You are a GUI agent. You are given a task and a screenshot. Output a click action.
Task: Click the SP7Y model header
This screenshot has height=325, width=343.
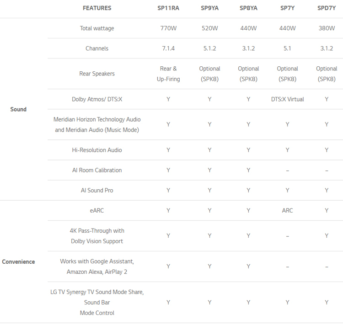click(287, 8)
